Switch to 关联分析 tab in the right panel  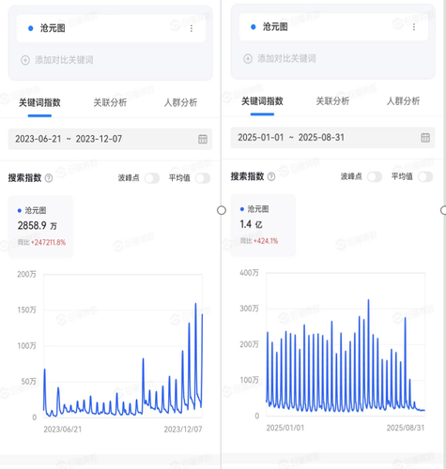(332, 101)
